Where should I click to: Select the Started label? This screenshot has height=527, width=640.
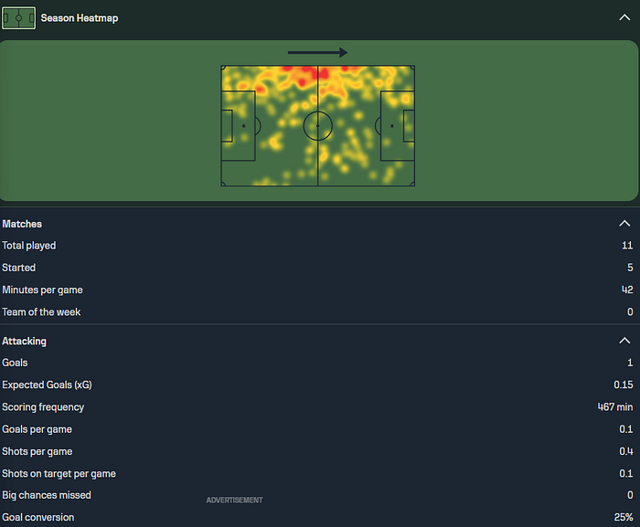click(x=19, y=268)
